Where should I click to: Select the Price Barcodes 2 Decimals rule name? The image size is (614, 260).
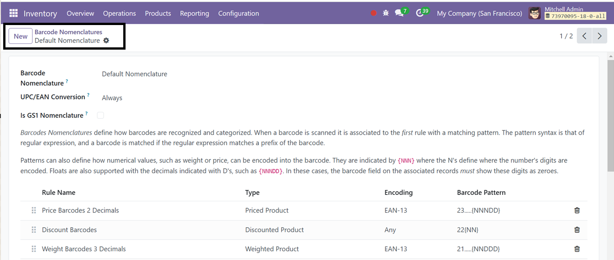80,210
